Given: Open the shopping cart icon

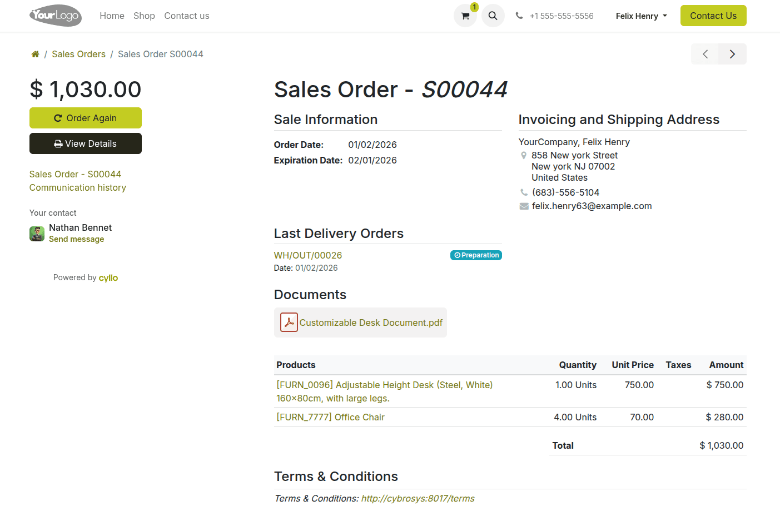Looking at the screenshot, I should click(465, 16).
